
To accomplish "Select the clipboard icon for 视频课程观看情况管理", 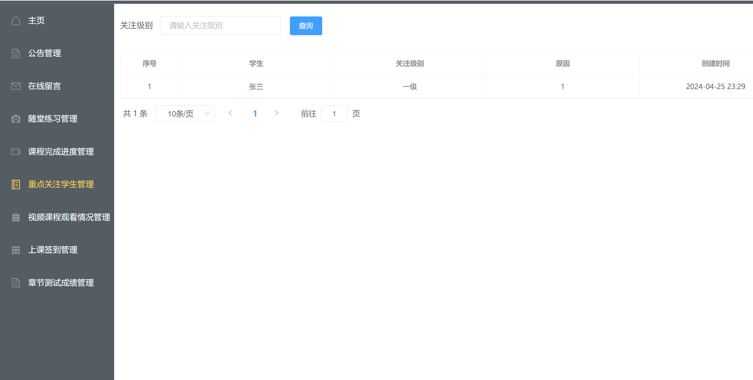I will pyautogui.click(x=16, y=217).
